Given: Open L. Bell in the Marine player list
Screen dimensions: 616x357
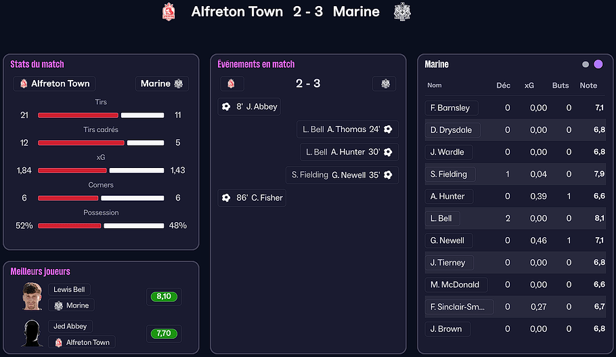Looking at the screenshot, I should [x=441, y=218].
